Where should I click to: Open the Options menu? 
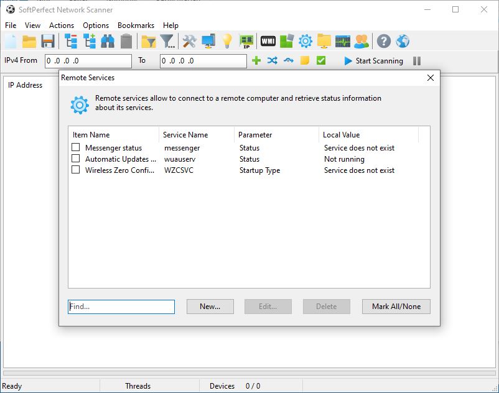pos(96,25)
